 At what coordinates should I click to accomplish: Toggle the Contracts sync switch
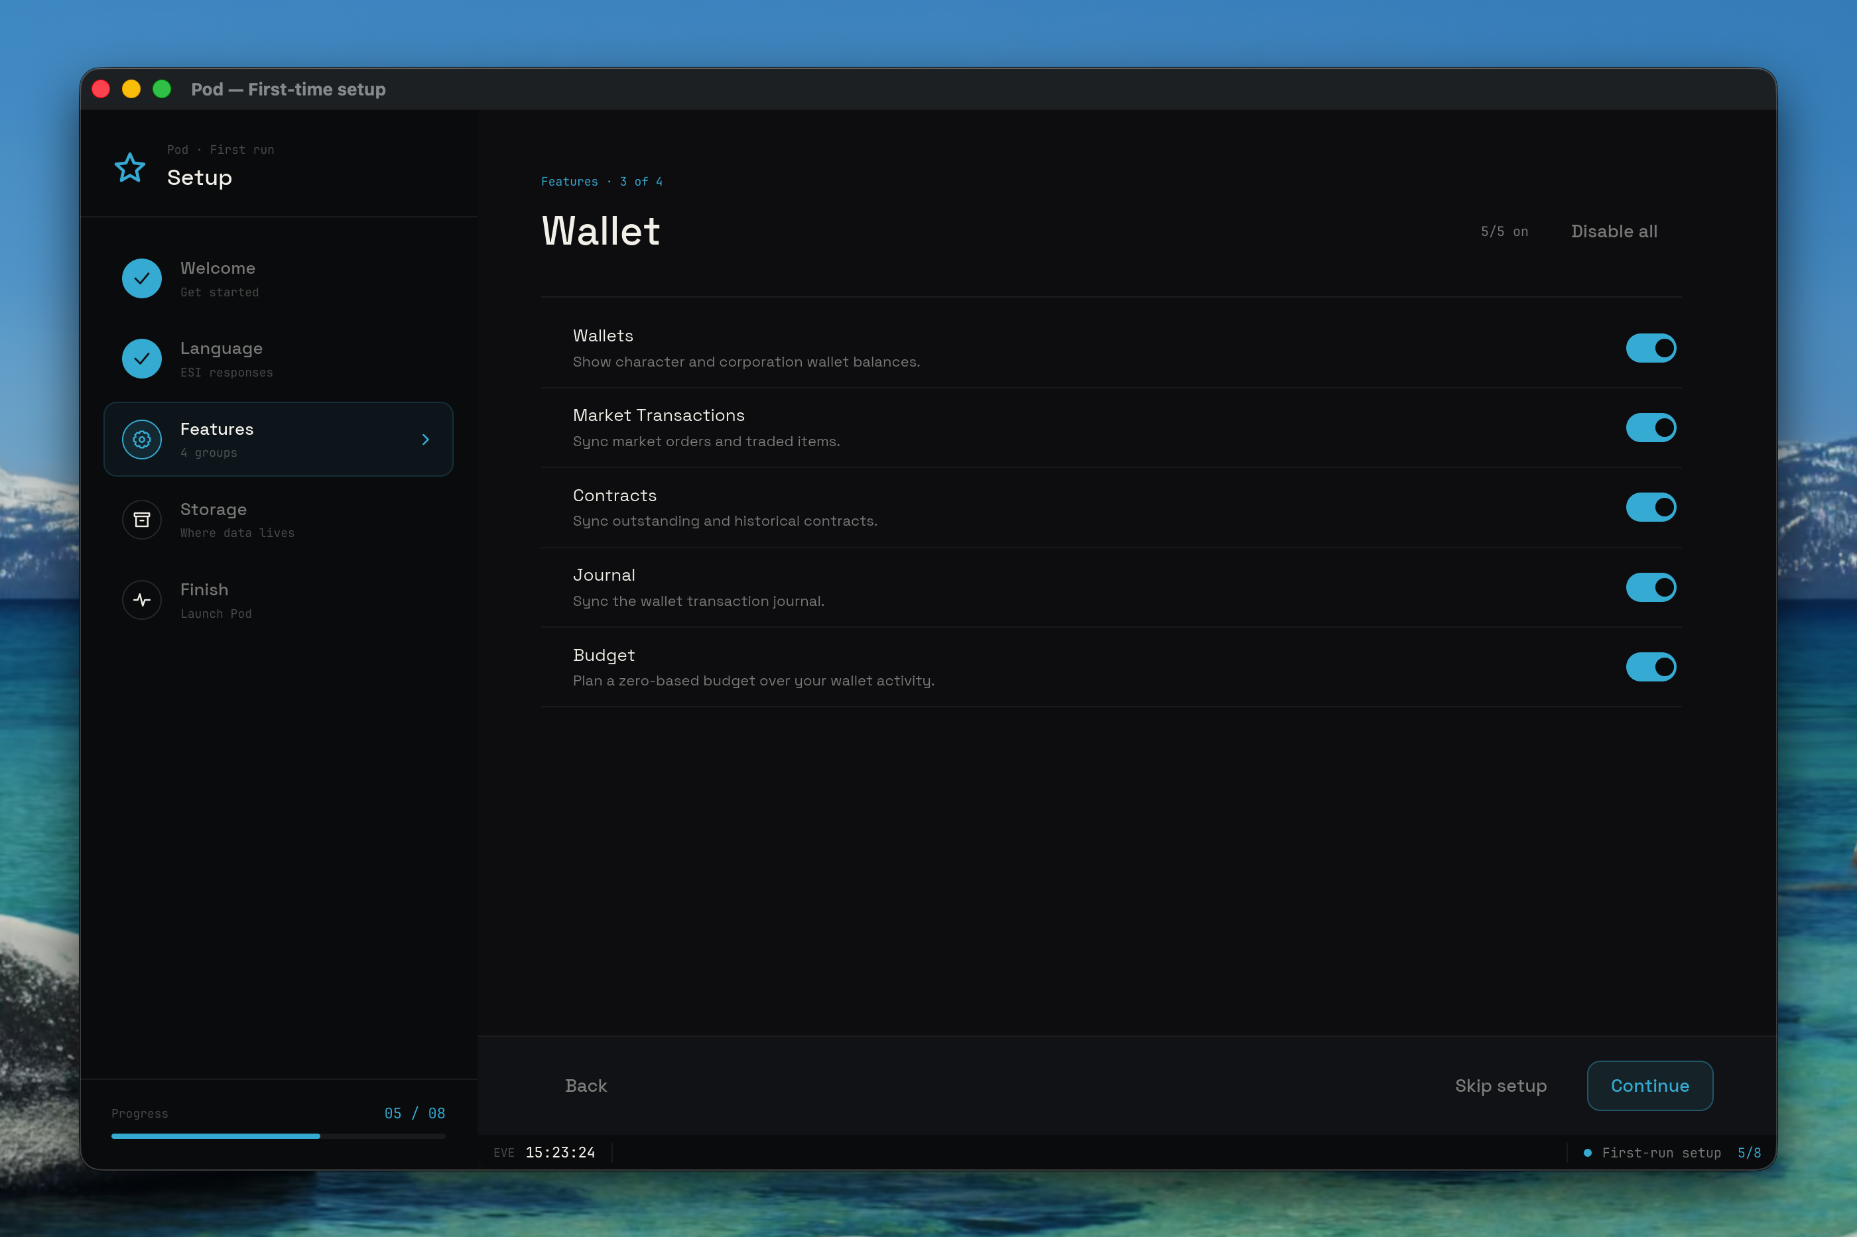tap(1650, 507)
